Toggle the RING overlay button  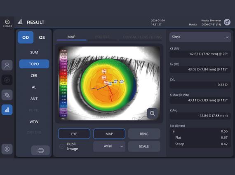(144, 134)
